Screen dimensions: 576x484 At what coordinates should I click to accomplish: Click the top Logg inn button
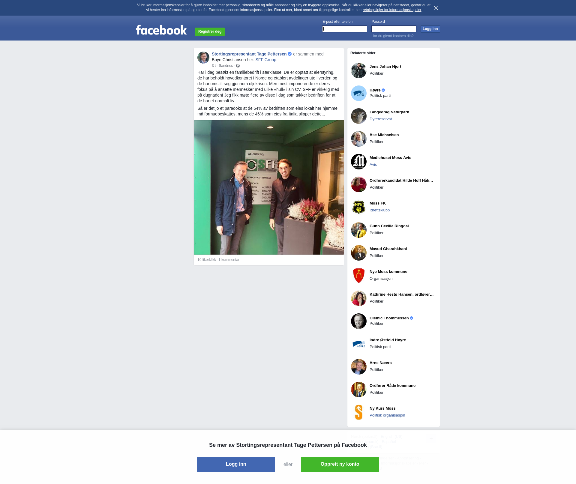point(430,29)
